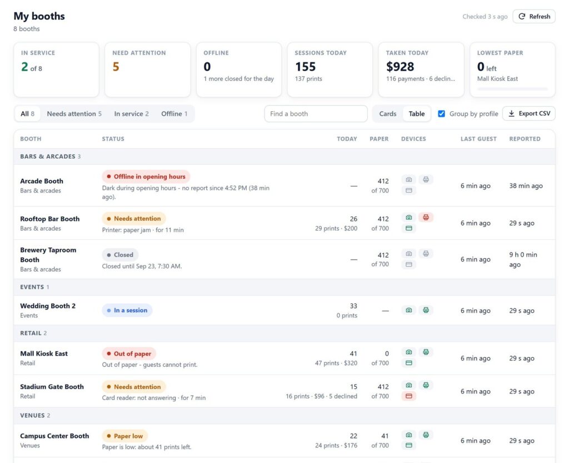Click Wedding Booth 2's camera icon
The height and width of the screenshot is (463, 569).
pos(408,310)
